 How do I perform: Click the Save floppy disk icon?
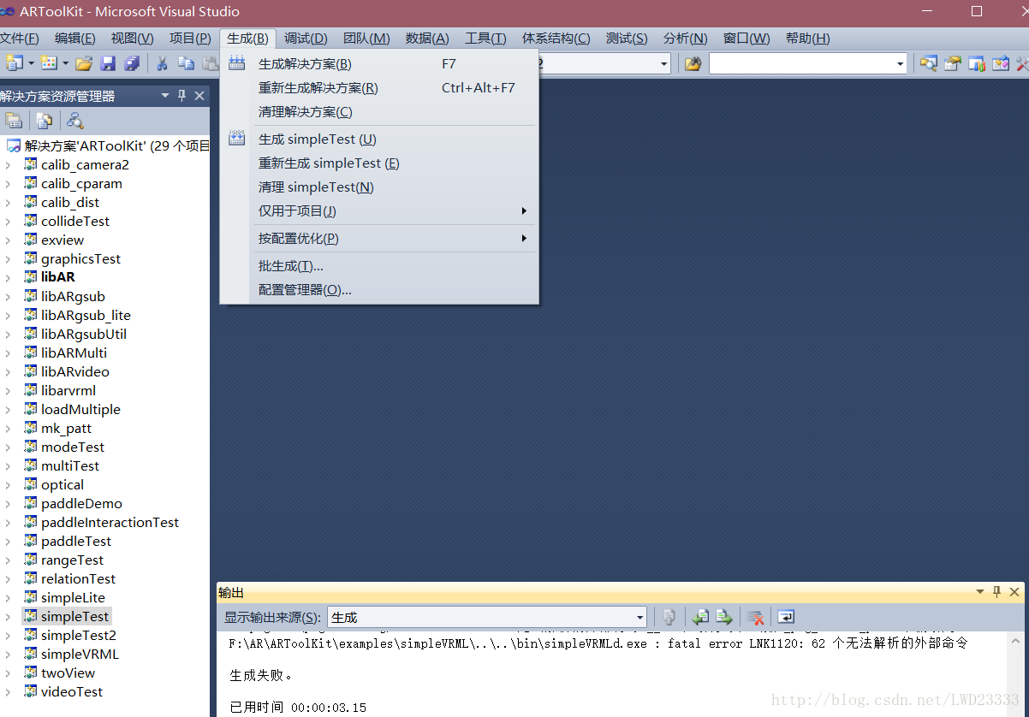108,63
